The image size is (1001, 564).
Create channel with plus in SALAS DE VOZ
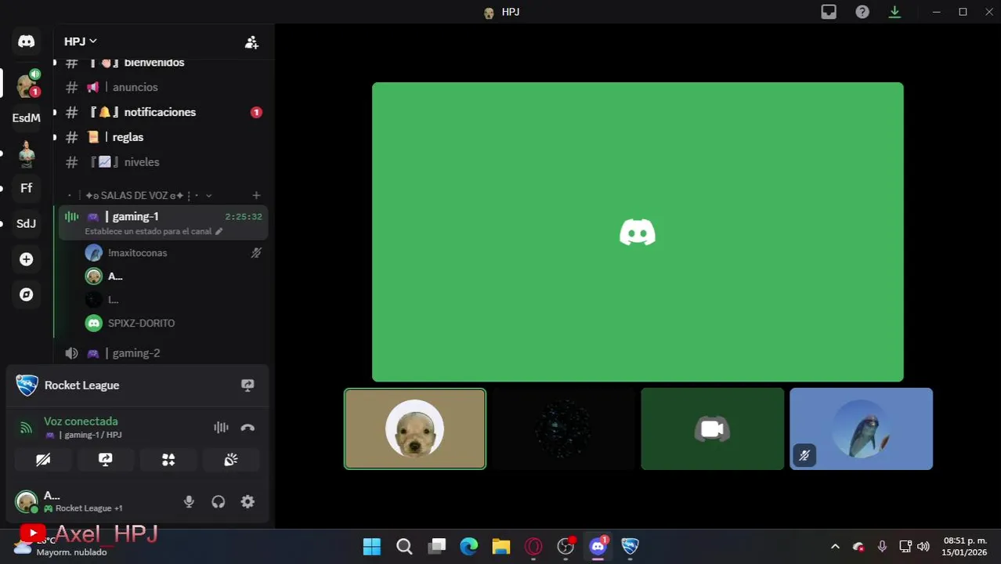click(x=256, y=195)
